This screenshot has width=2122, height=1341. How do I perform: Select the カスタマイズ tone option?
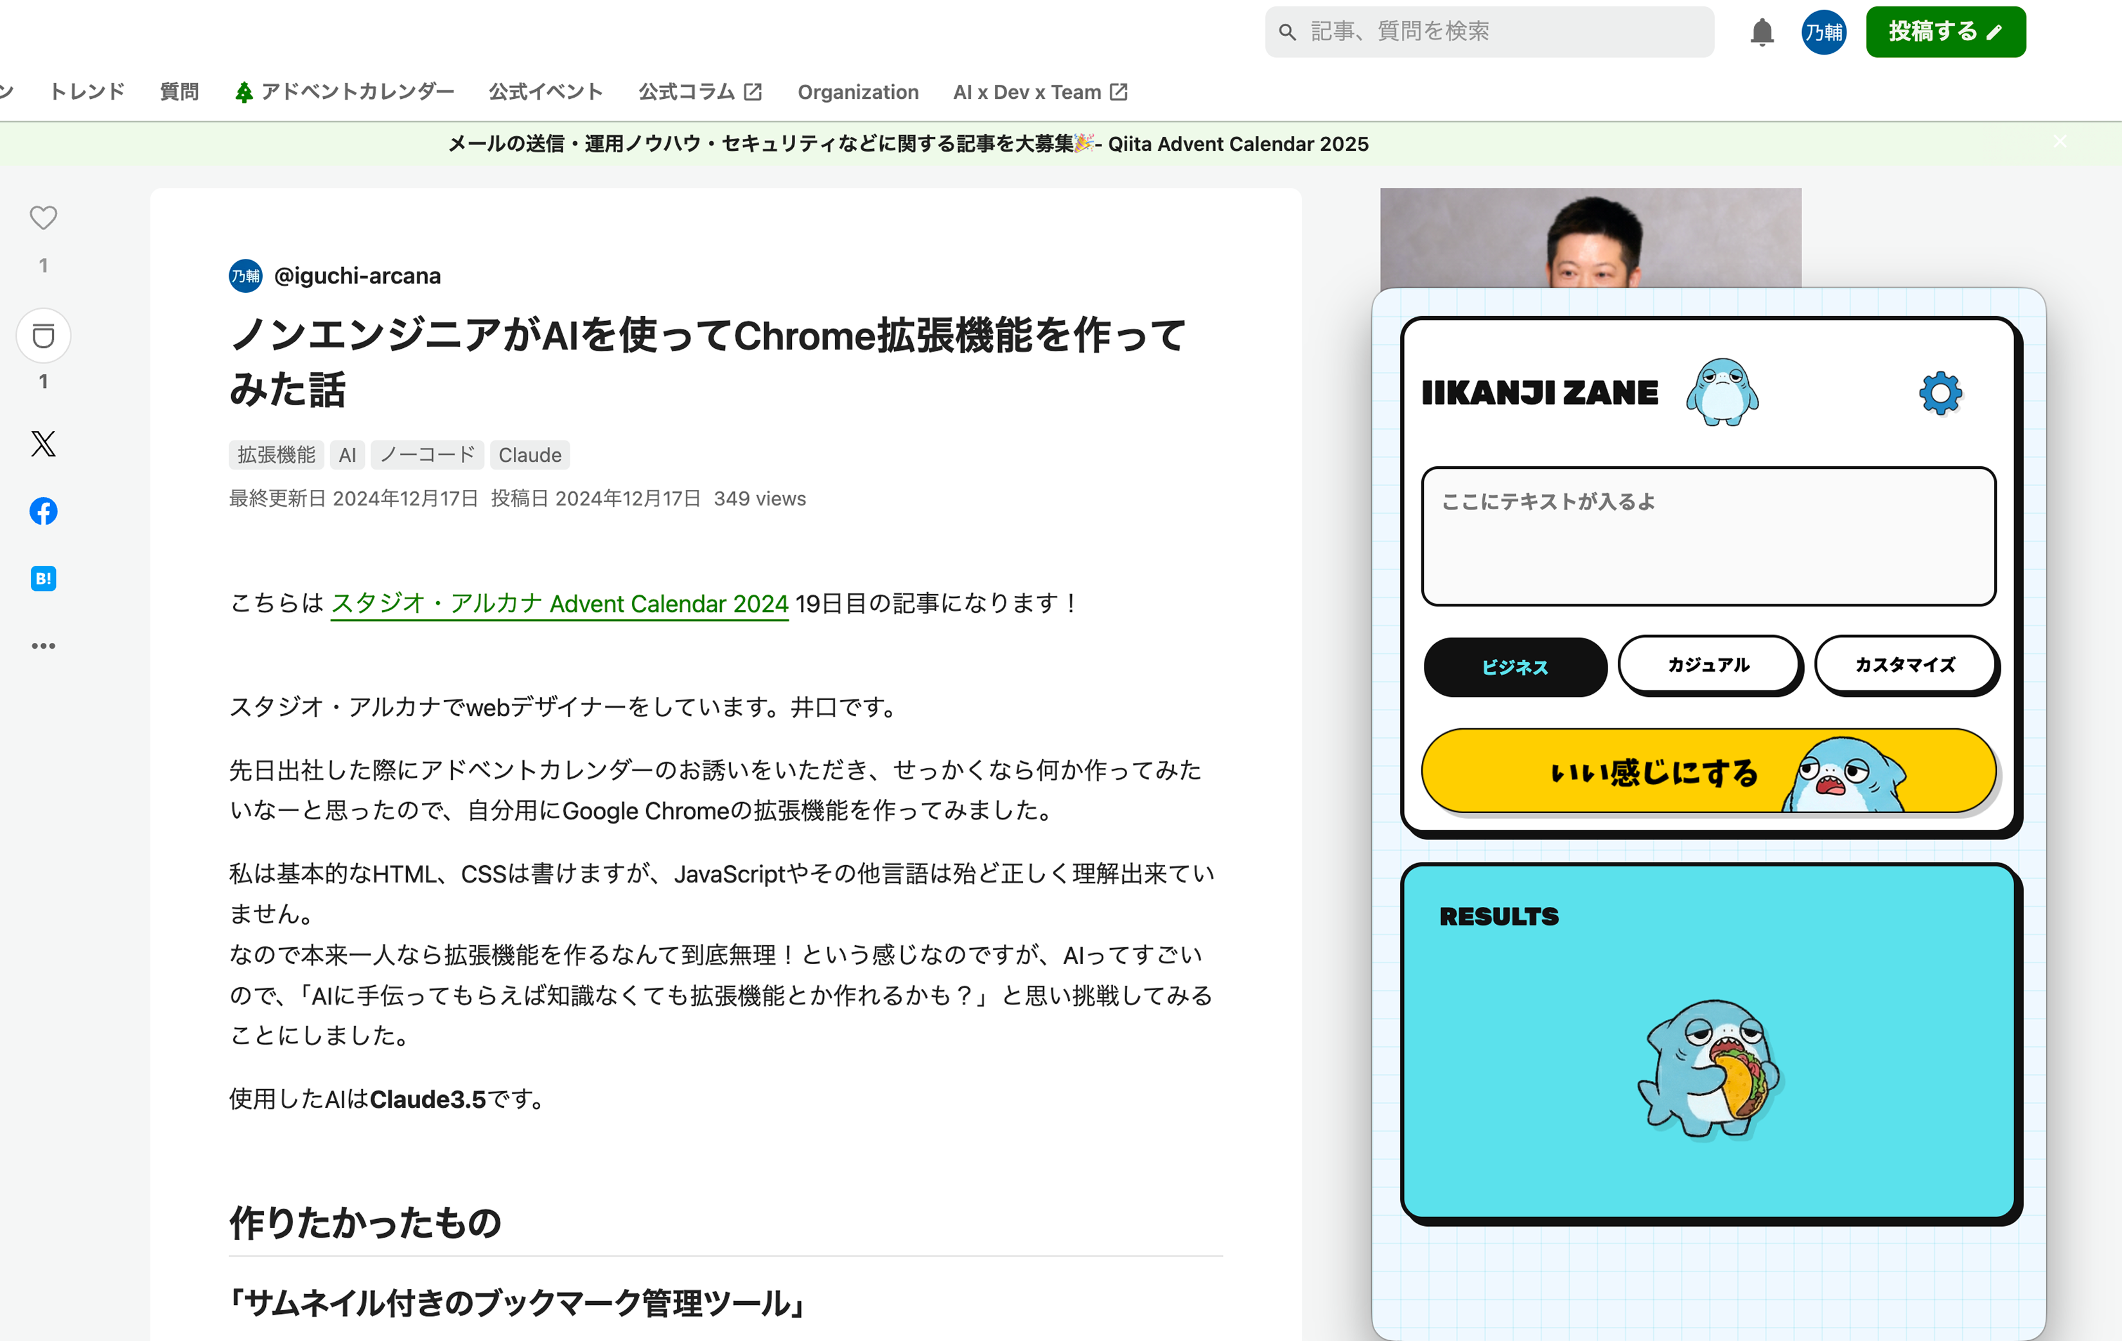point(1906,665)
